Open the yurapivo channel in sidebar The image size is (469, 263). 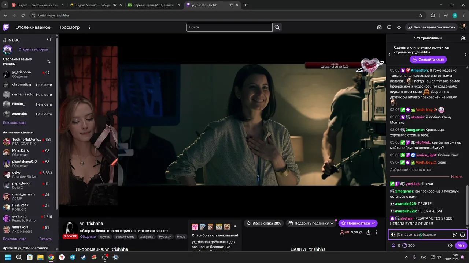click(27, 218)
